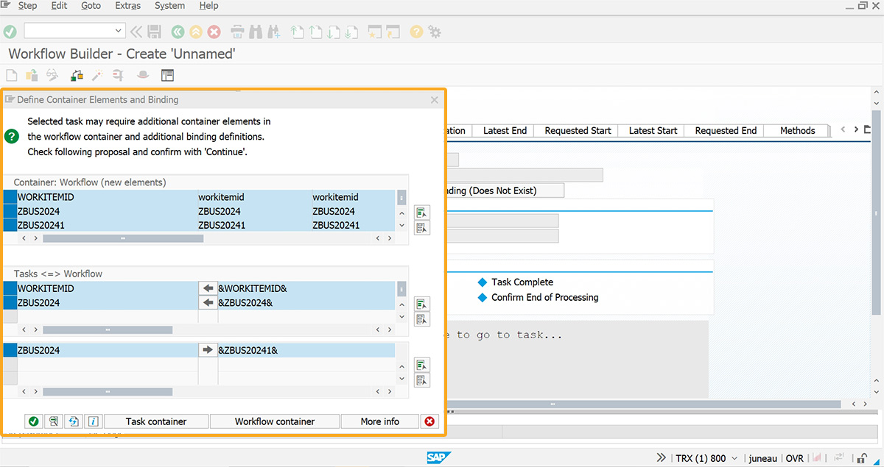This screenshot has width=884, height=467.
Task: Click the yellow Help question mark in toolbar
Action: (416, 32)
